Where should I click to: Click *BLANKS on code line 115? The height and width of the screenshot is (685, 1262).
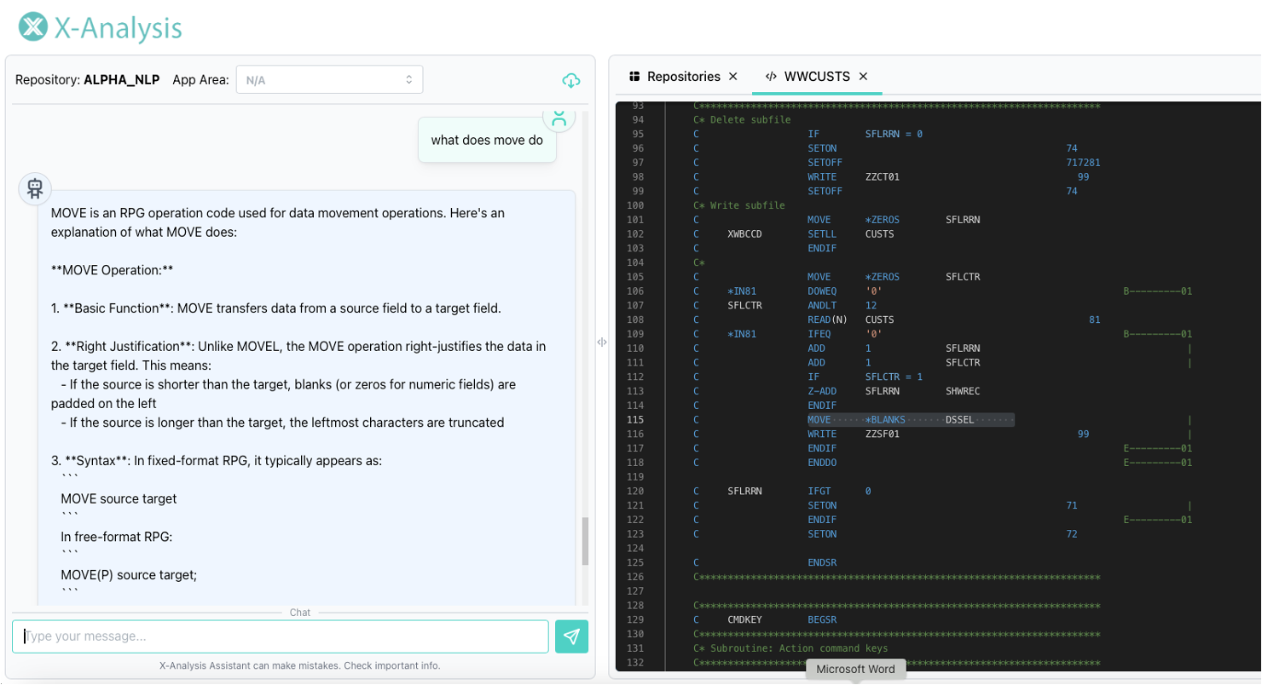pyautogui.click(x=884, y=420)
